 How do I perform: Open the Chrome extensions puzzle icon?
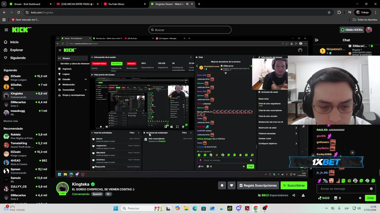point(339,12)
